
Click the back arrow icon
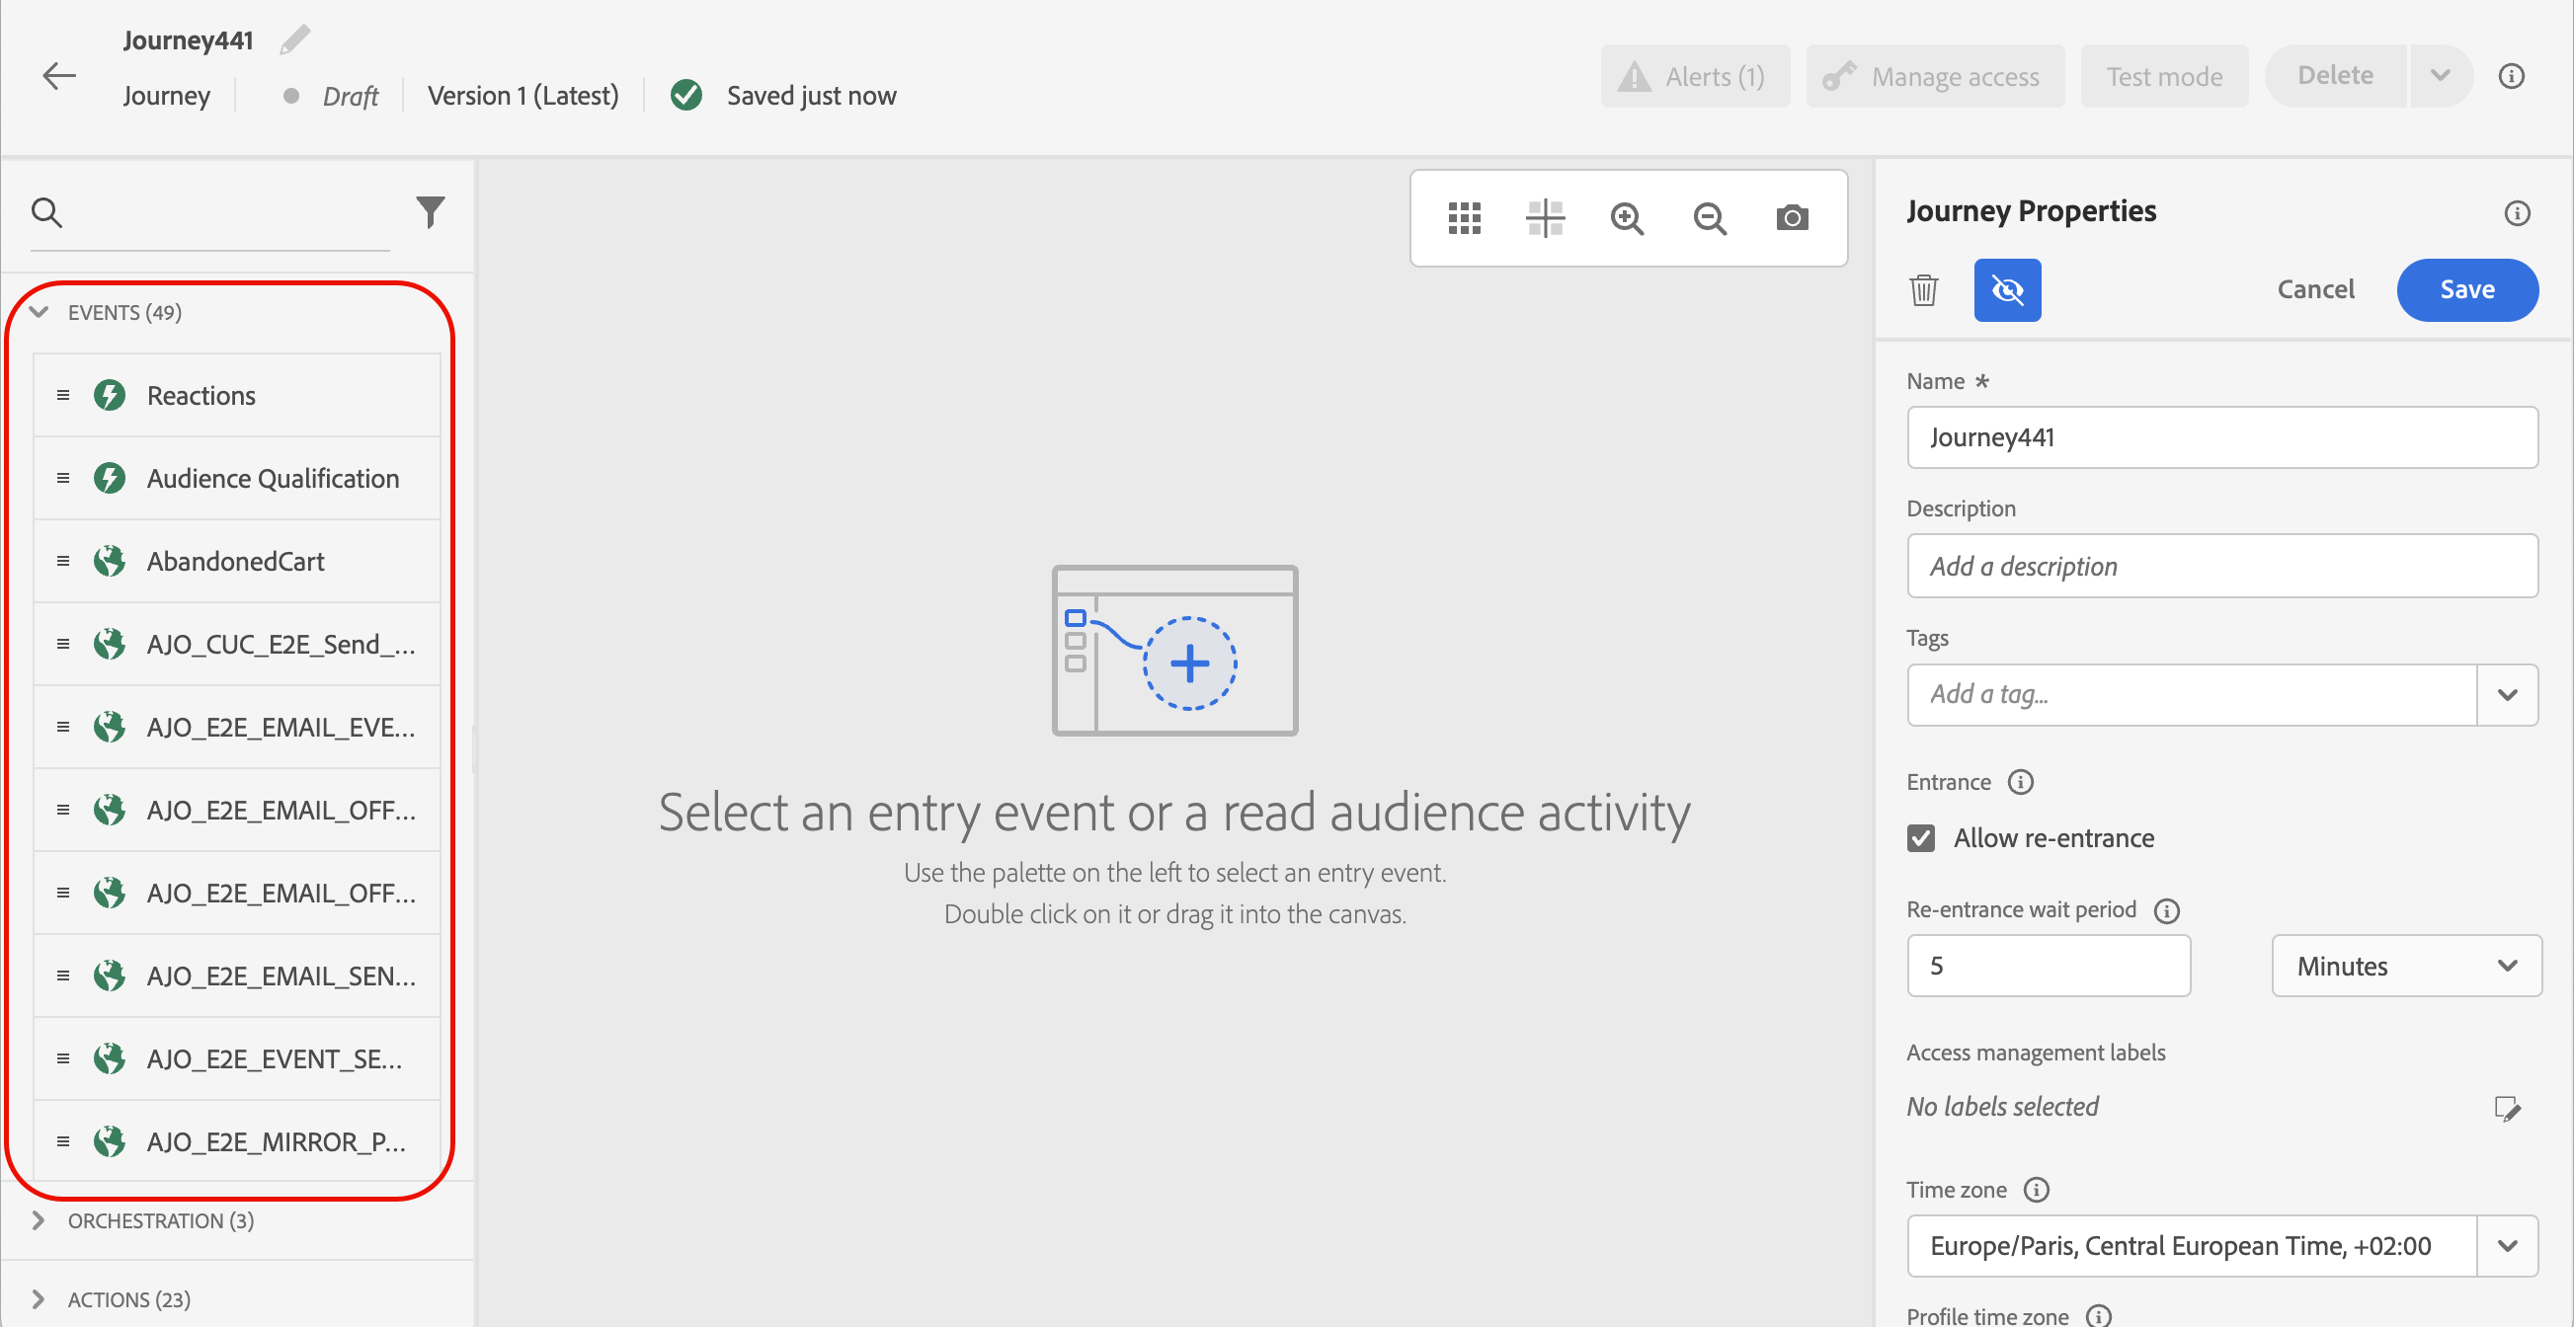[x=59, y=76]
